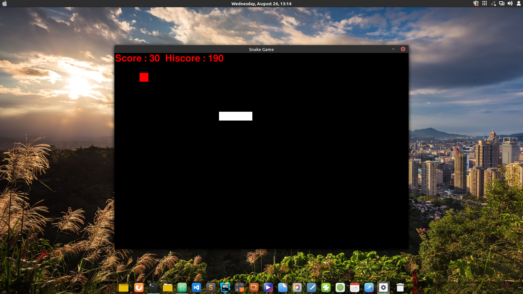Image resolution: width=523 pixels, height=294 pixels.
Task: Open the Calendar application from the dock
Action: point(355,288)
